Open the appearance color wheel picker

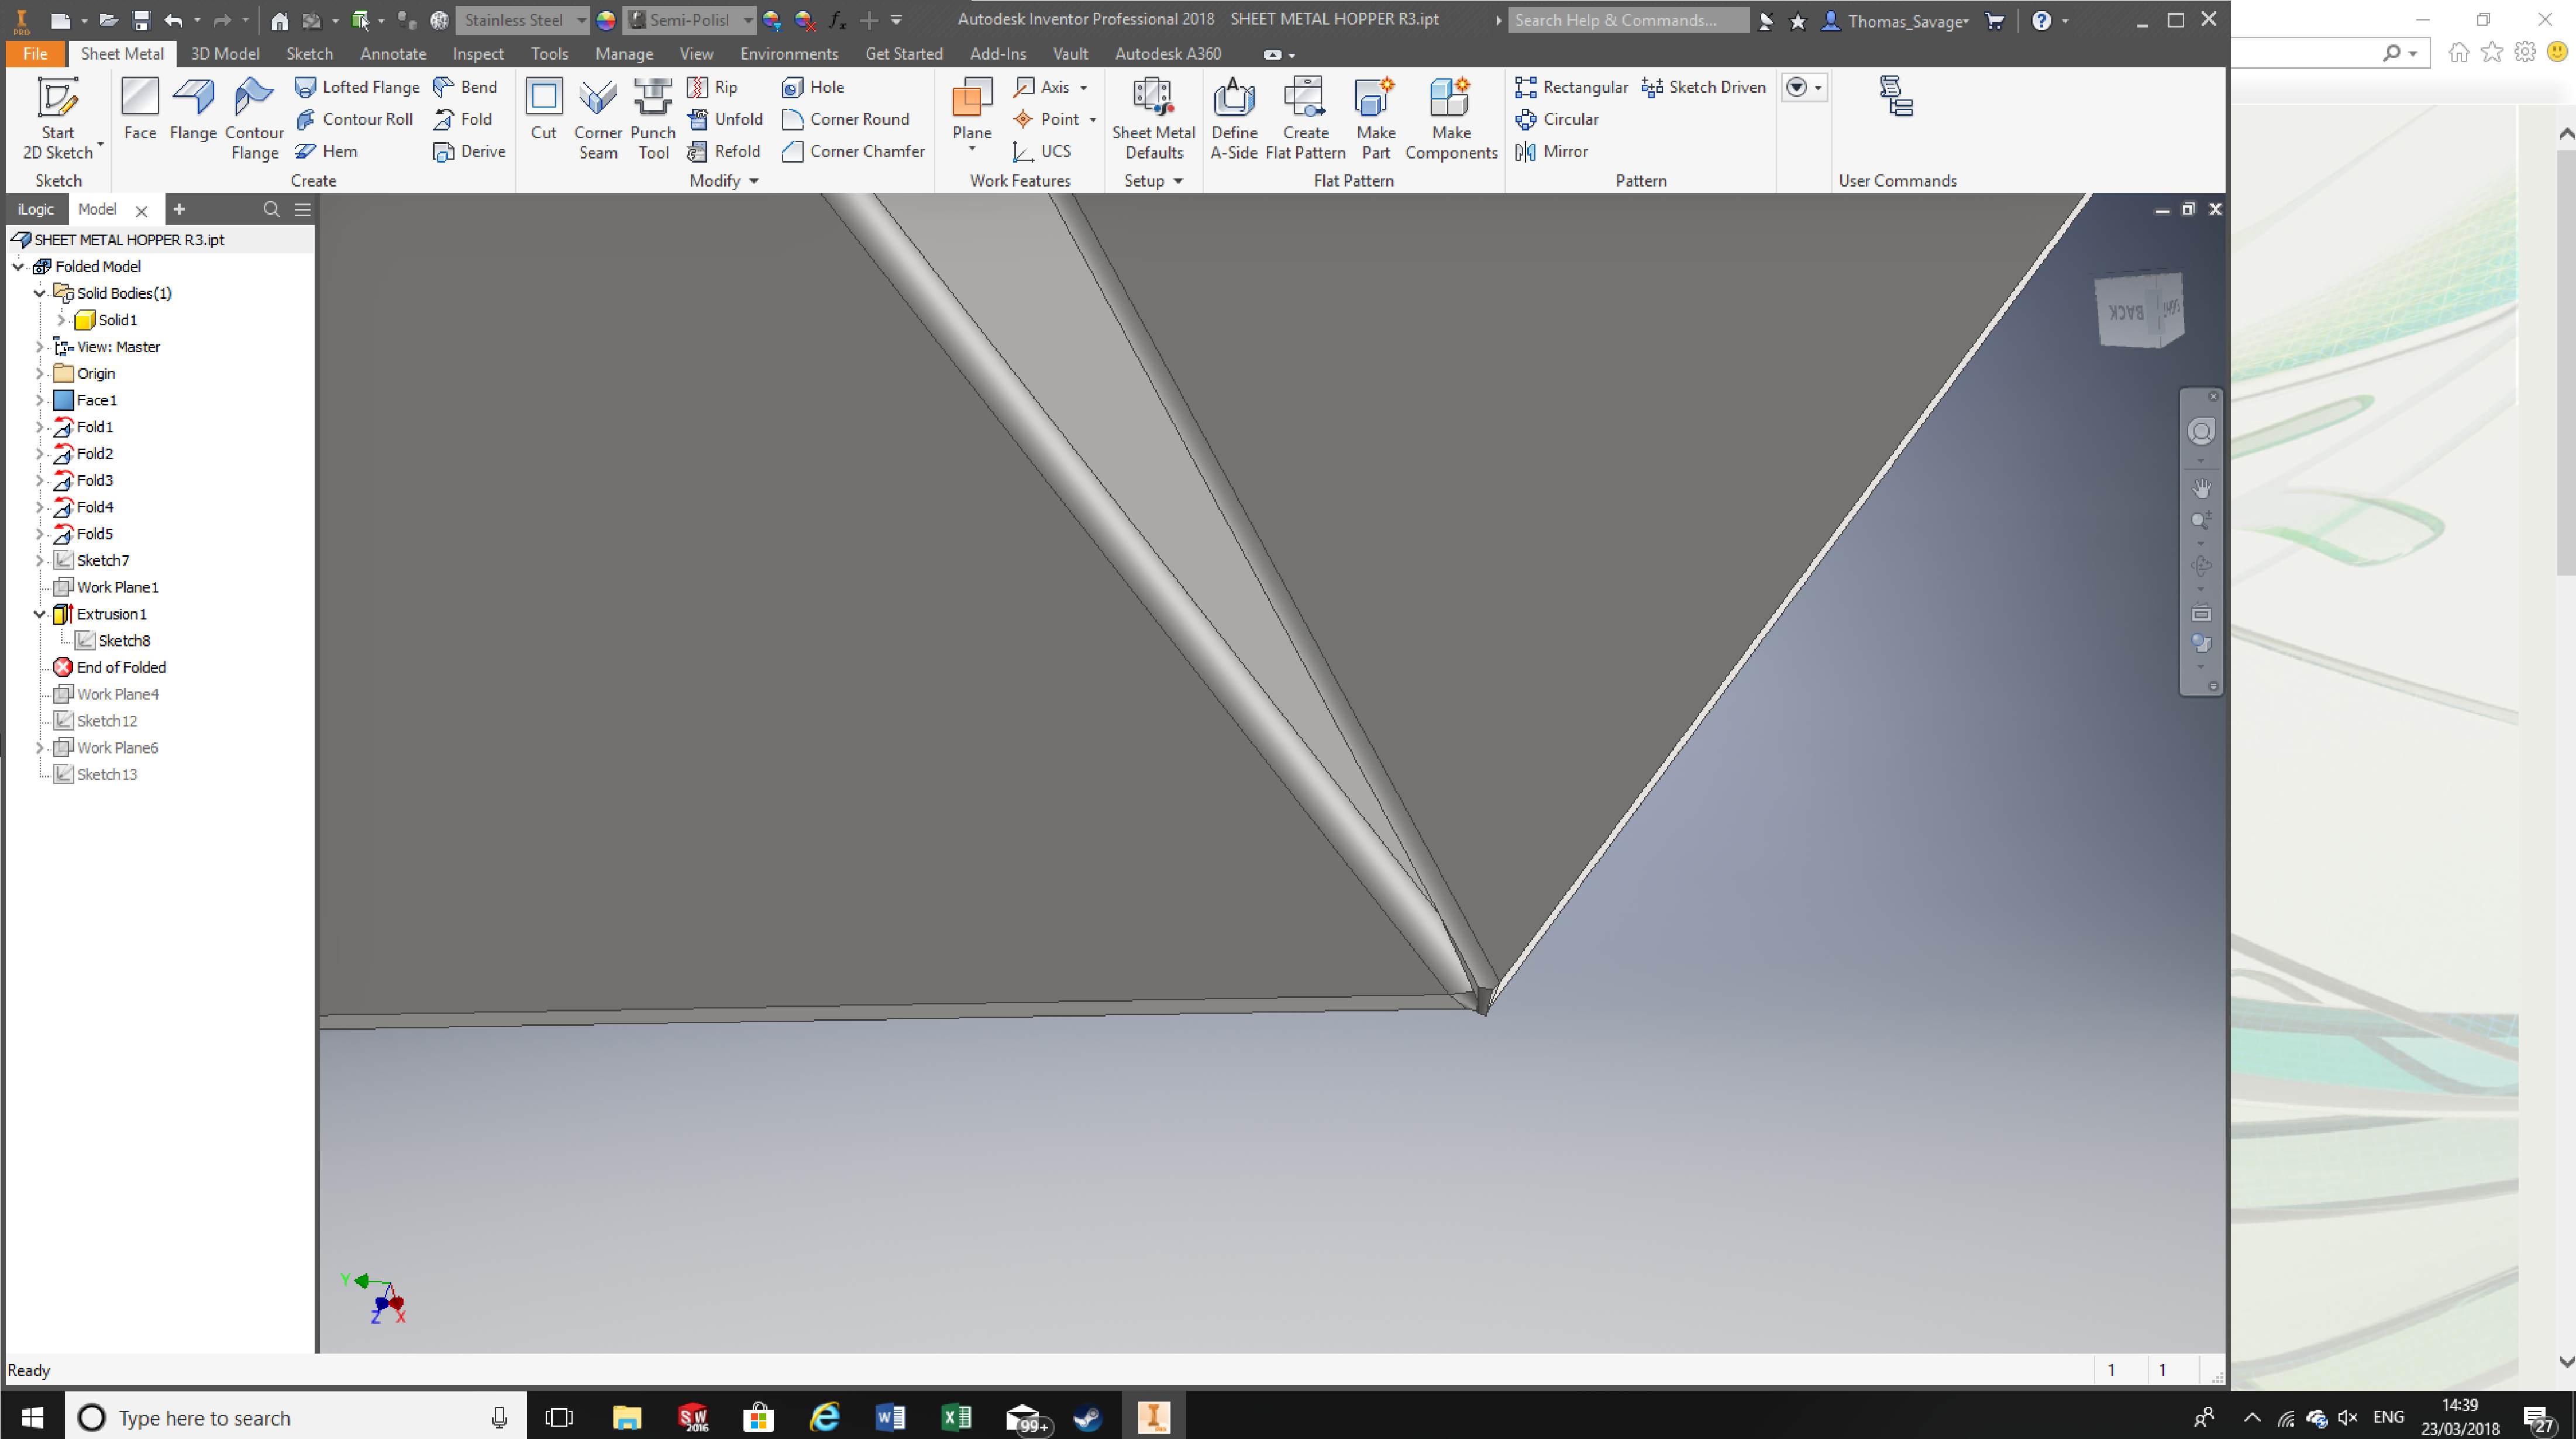606,20
